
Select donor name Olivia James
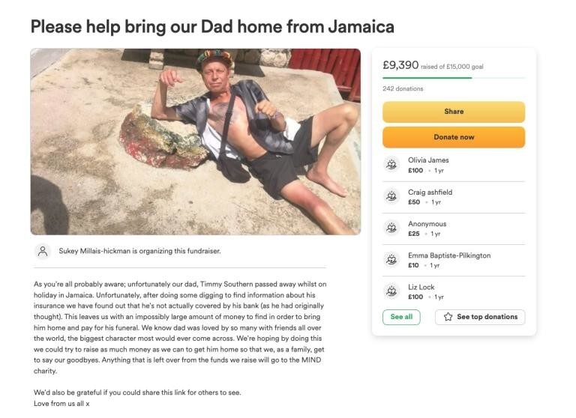[428, 160]
